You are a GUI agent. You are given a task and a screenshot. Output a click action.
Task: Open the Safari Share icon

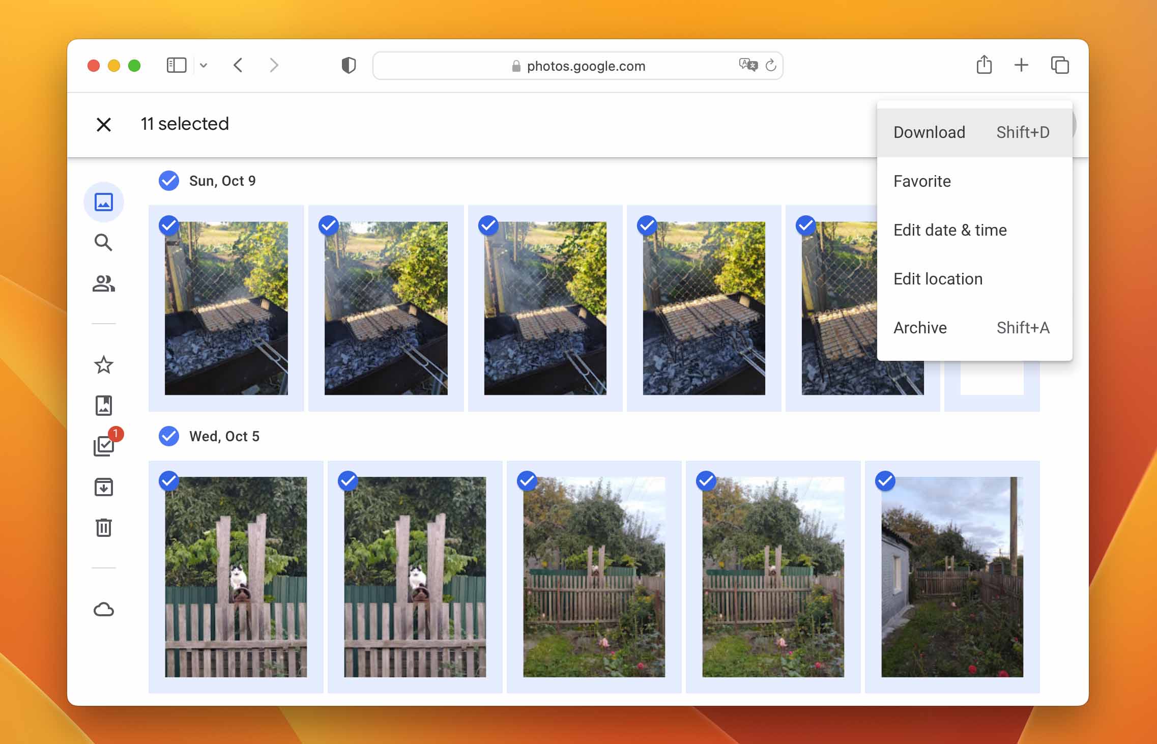[984, 65]
